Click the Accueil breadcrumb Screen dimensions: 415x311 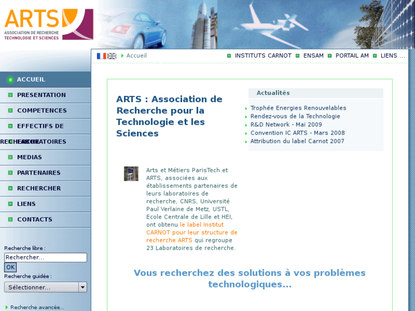(136, 55)
